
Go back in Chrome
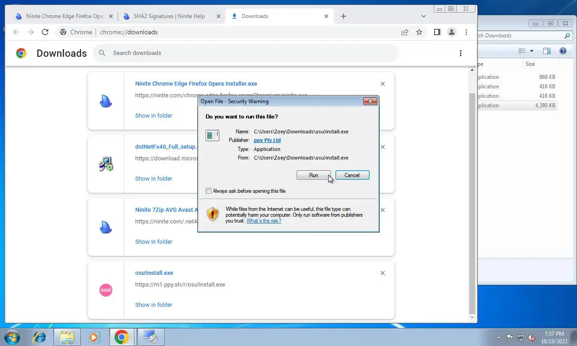click(16, 32)
